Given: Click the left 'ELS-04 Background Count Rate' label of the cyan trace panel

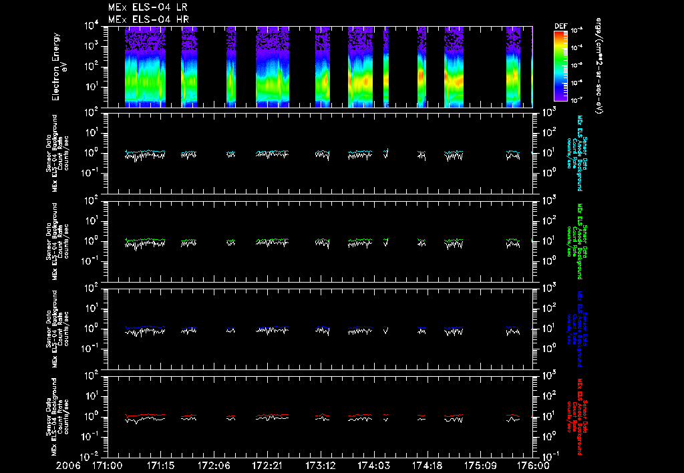Looking at the screenshot, I should pos(57,153).
